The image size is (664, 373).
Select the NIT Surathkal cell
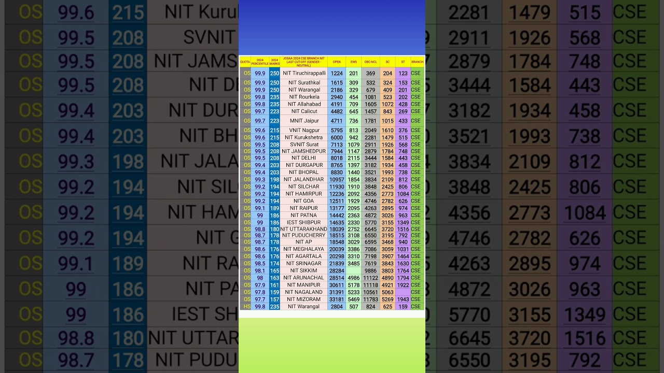tap(304, 83)
